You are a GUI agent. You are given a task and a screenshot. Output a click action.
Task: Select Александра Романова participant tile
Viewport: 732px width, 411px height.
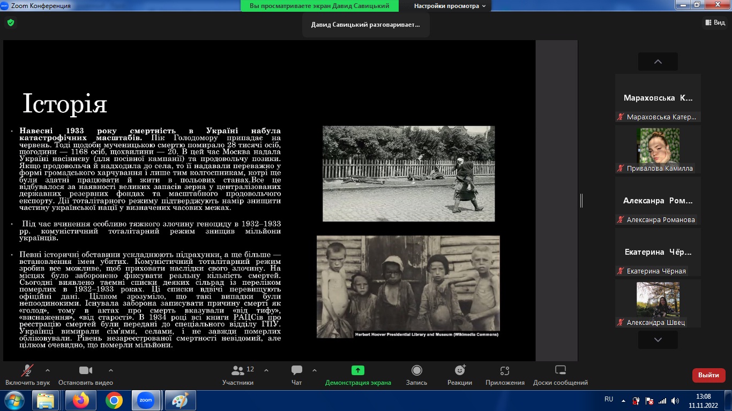tap(658, 201)
